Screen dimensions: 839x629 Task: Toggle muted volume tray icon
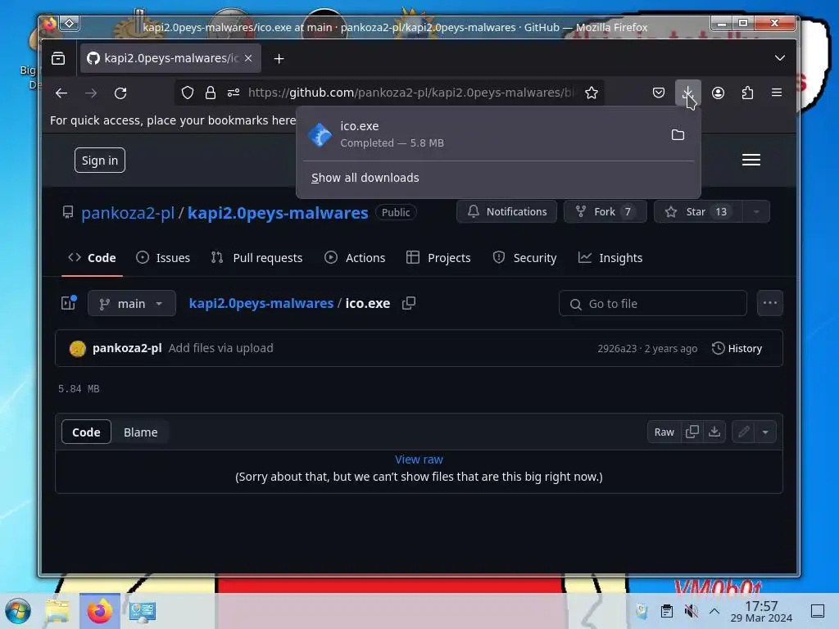(691, 611)
